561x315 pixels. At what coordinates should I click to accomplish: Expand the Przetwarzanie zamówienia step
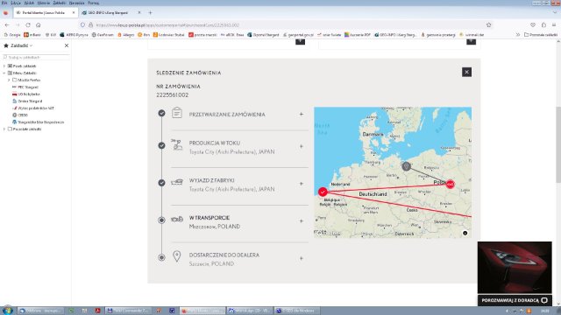(x=302, y=115)
